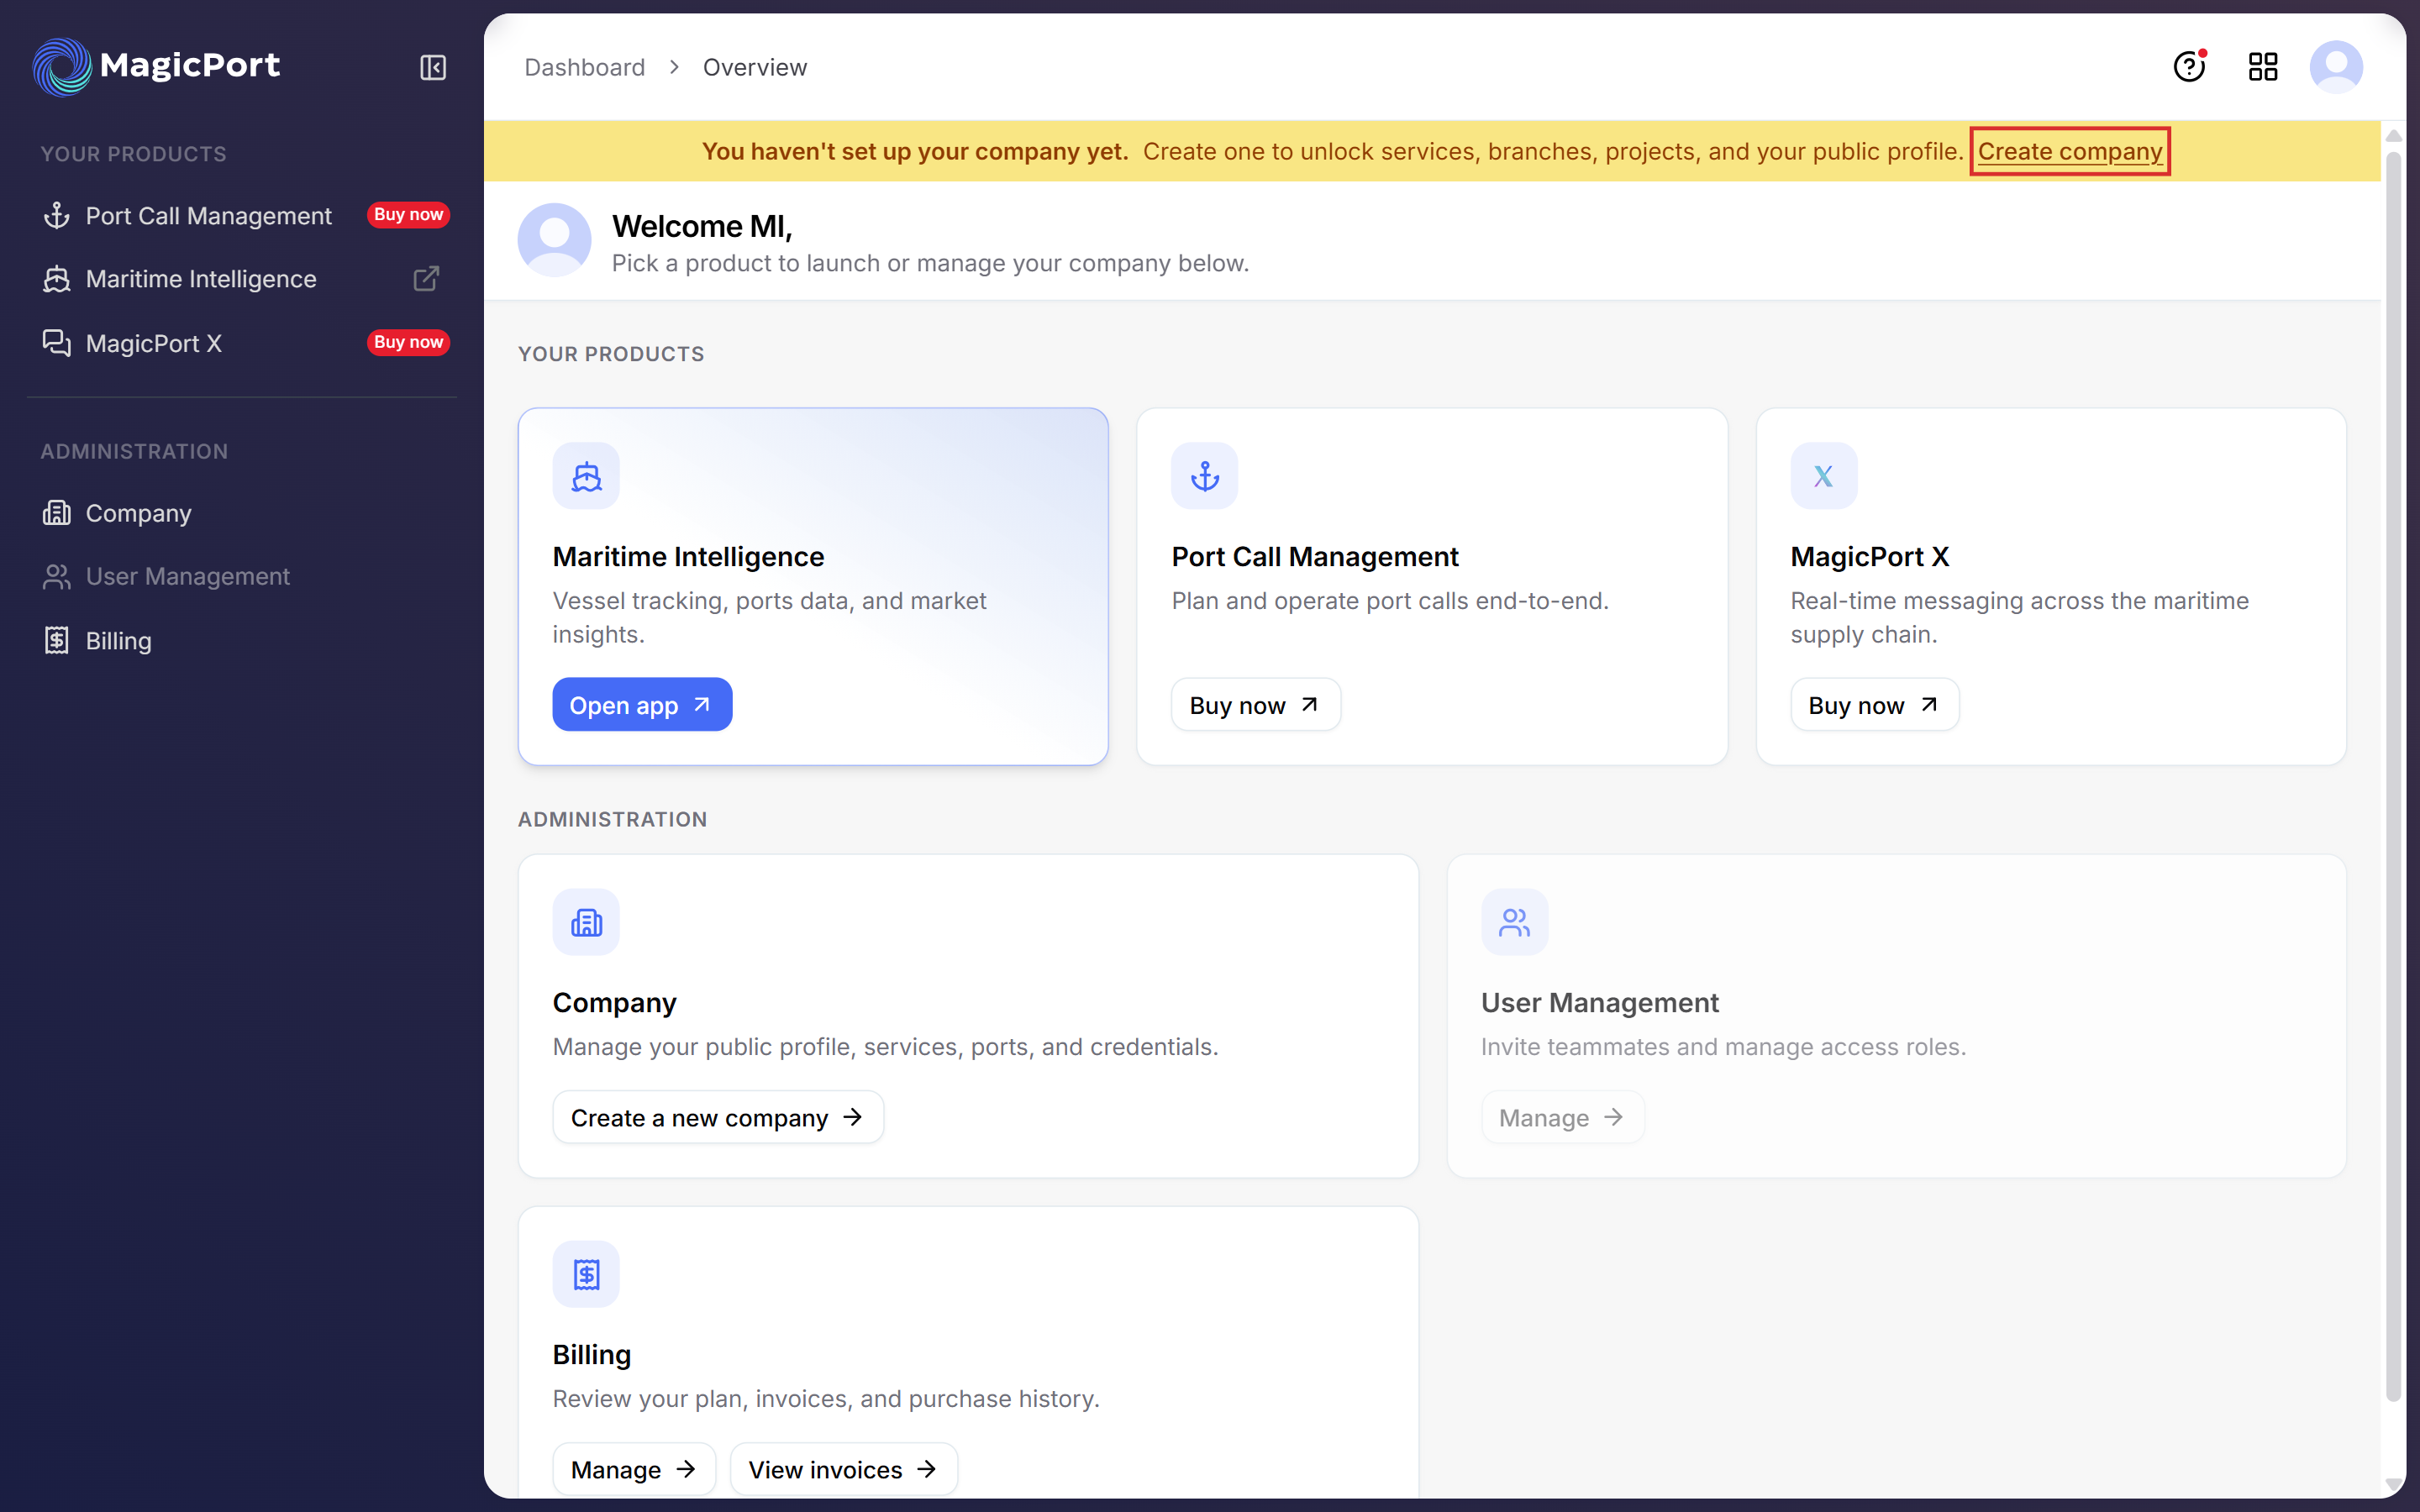This screenshot has height=1512, width=2420.
Task: Click the welcome section avatar
Action: pyautogui.click(x=554, y=240)
